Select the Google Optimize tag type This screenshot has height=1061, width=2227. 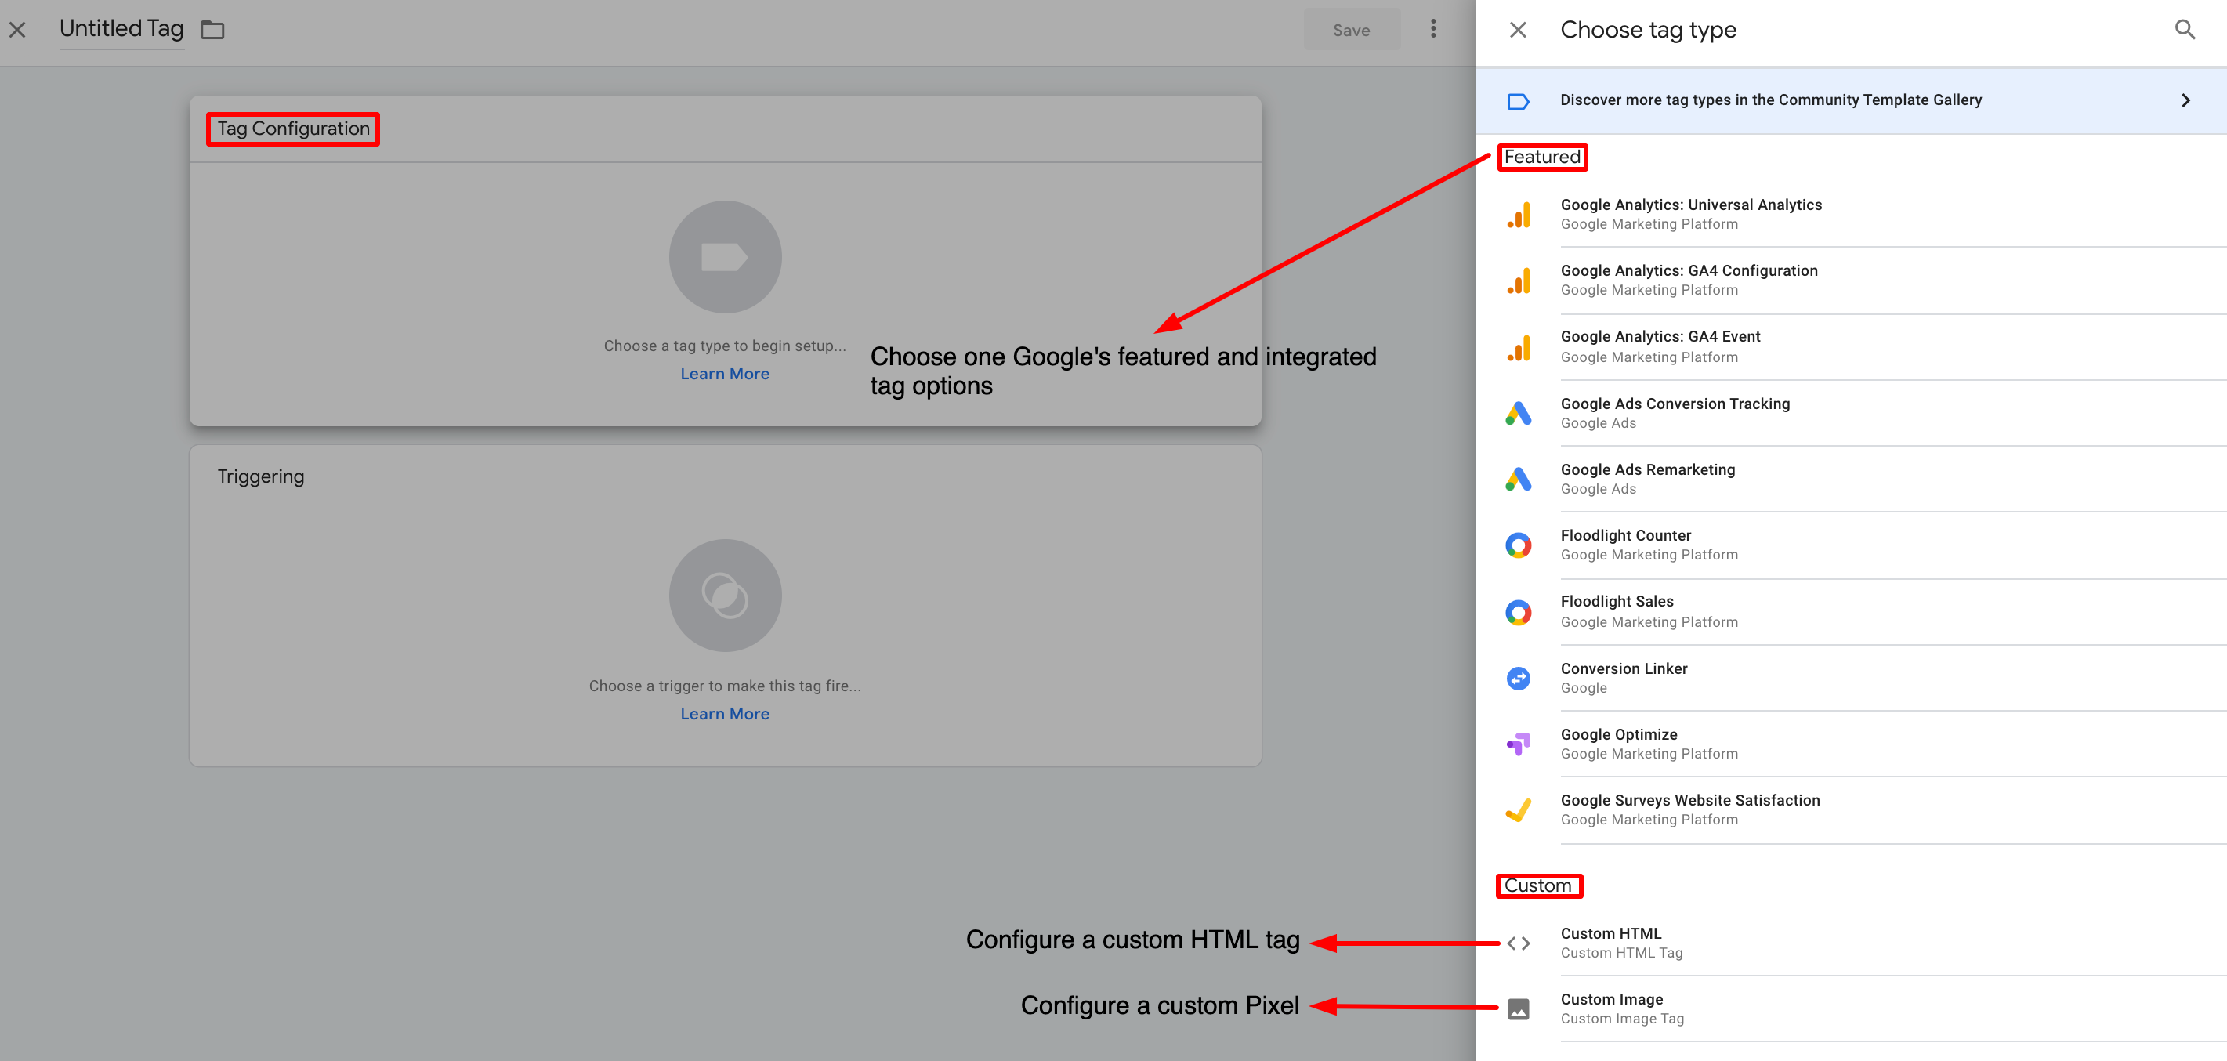(x=1851, y=744)
